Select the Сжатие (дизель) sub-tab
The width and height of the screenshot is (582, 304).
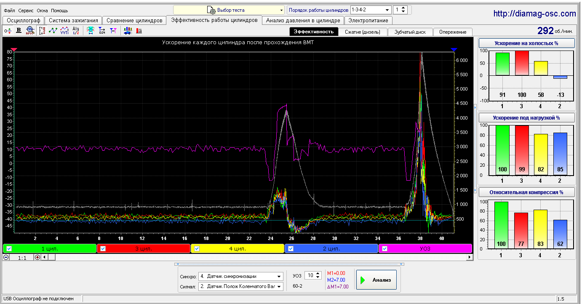point(363,32)
